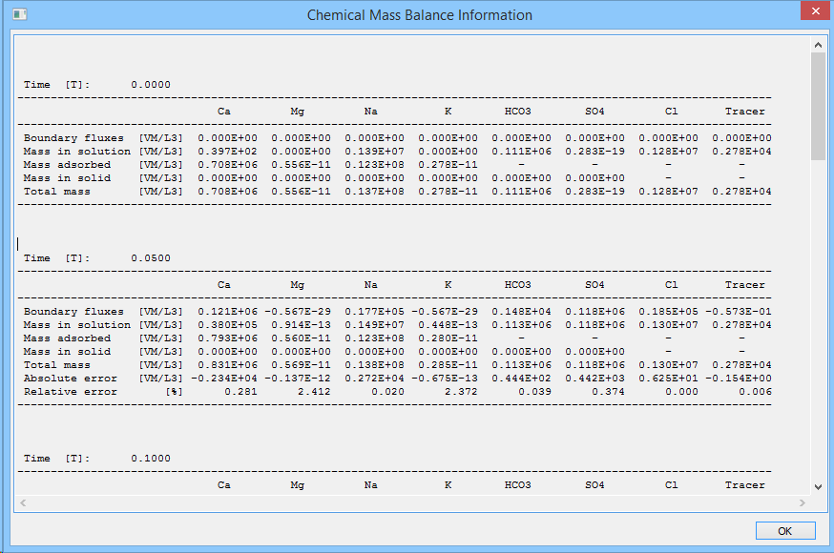Viewport: 834px width, 553px height.
Task: Click the horizontal scrollbar right arrow
Action: click(x=803, y=502)
